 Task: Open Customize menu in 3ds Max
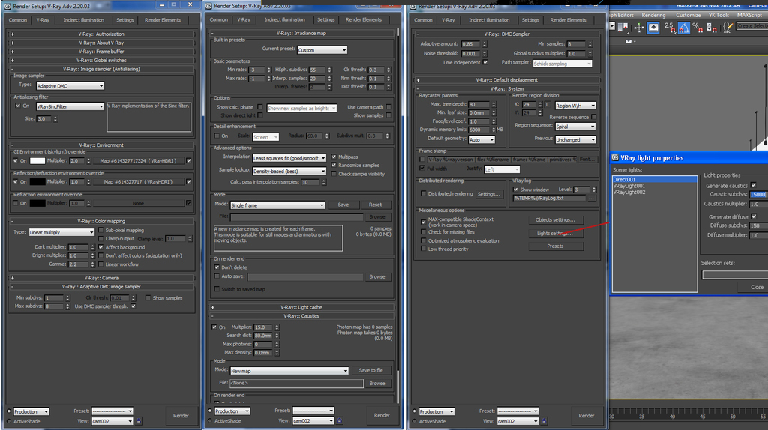[688, 15]
